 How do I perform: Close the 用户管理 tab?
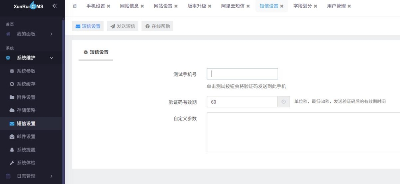[x=349, y=6]
